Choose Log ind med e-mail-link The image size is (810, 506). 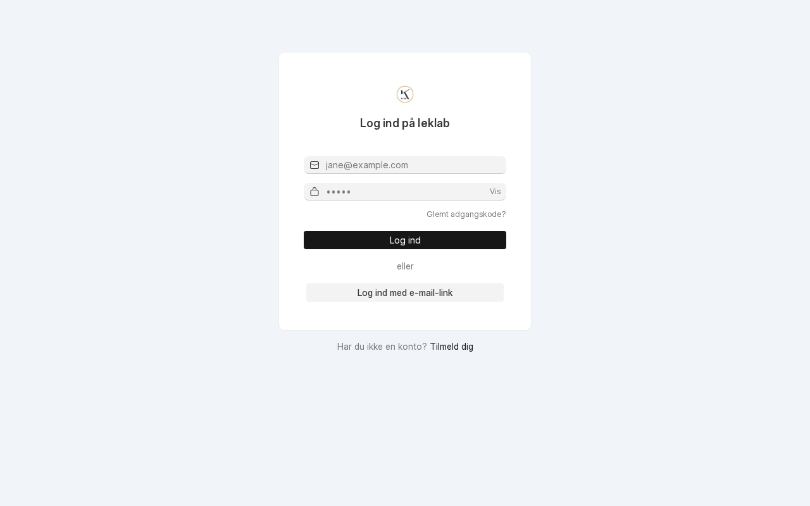[405, 293]
